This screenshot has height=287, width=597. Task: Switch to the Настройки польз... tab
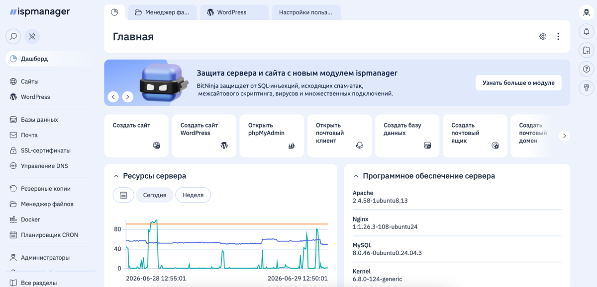click(306, 12)
